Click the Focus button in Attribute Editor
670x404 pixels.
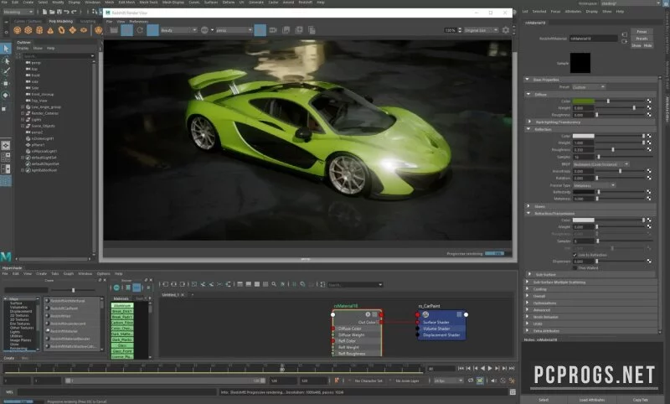(642, 32)
